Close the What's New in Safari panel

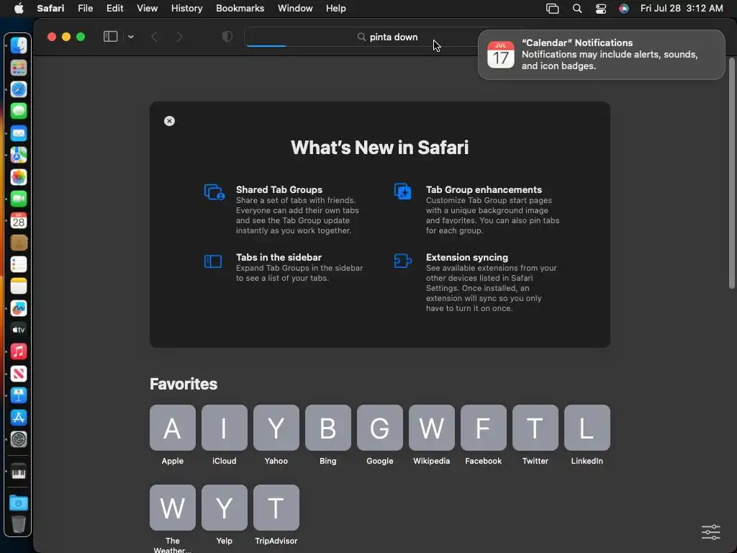(169, 121)
